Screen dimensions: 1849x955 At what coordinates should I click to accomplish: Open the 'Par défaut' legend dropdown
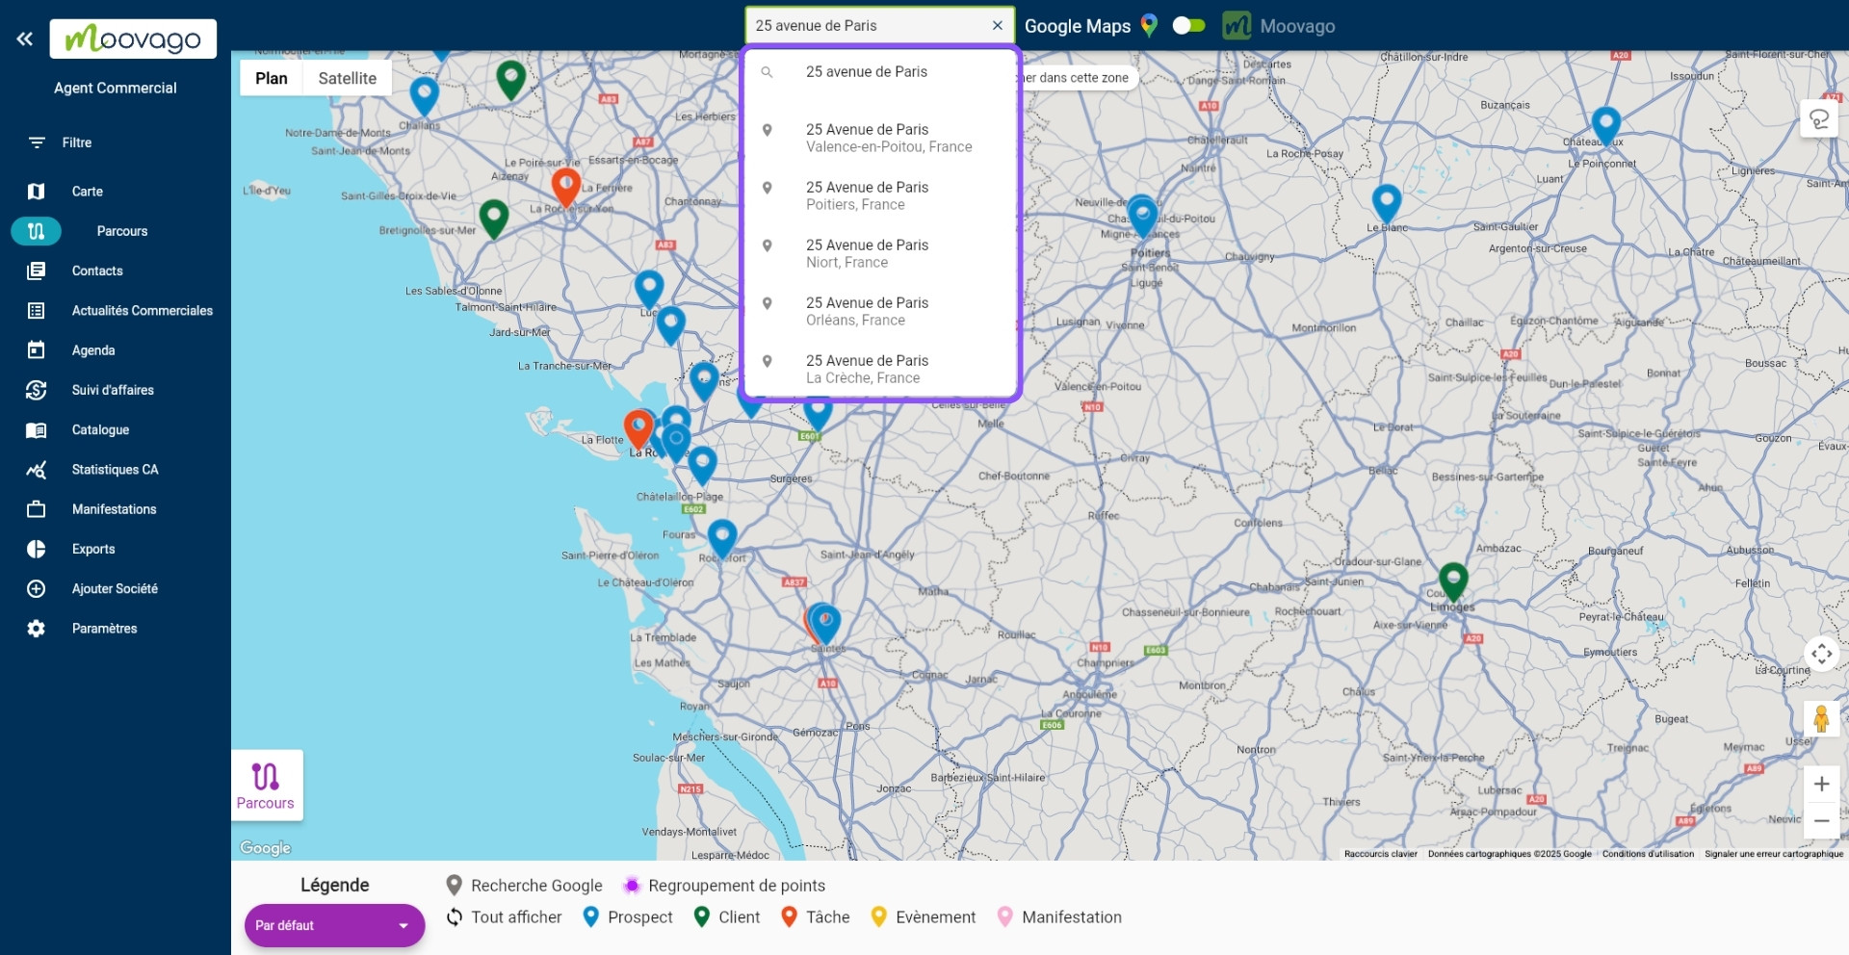click(x=334, y=925)
